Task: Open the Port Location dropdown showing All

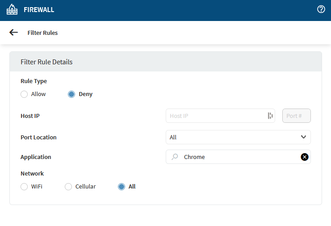Action: (232, 137)
